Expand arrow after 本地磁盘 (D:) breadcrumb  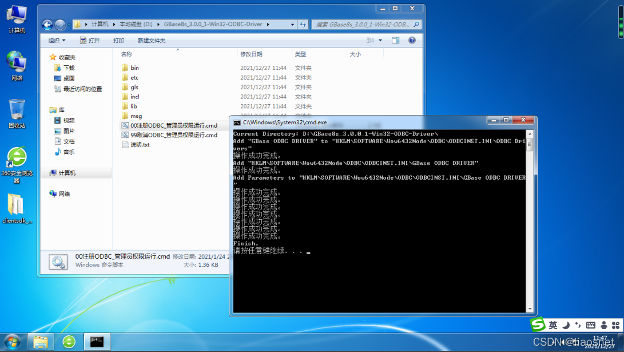158,24
